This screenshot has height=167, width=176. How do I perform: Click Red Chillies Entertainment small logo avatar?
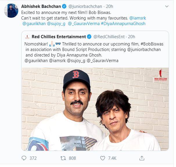pyautogui.click(x=27, y=37)
